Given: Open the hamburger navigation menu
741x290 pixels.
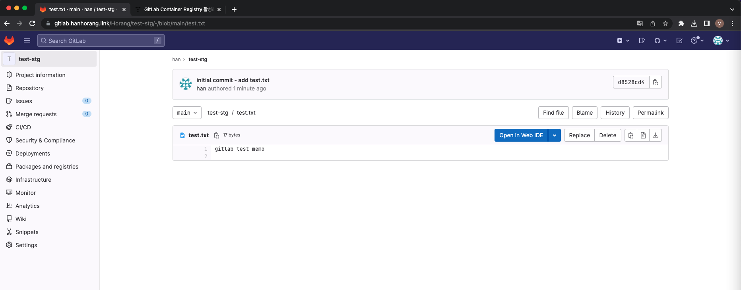Looking at the screenshot, I should click(27, 40).
